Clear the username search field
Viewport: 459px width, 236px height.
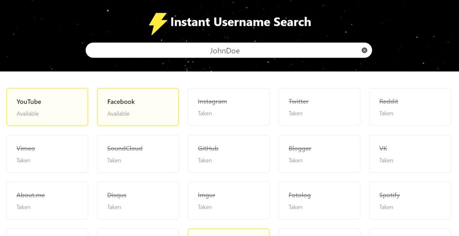point(364,50)
